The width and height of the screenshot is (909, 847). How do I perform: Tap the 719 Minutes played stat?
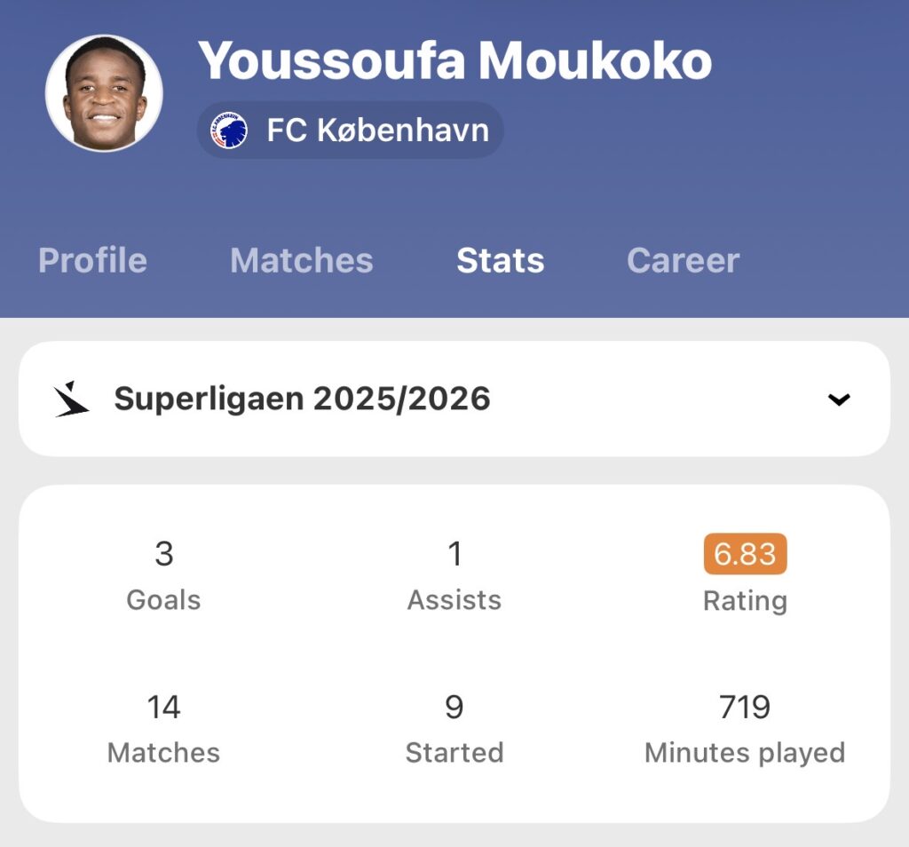[745, 708]
